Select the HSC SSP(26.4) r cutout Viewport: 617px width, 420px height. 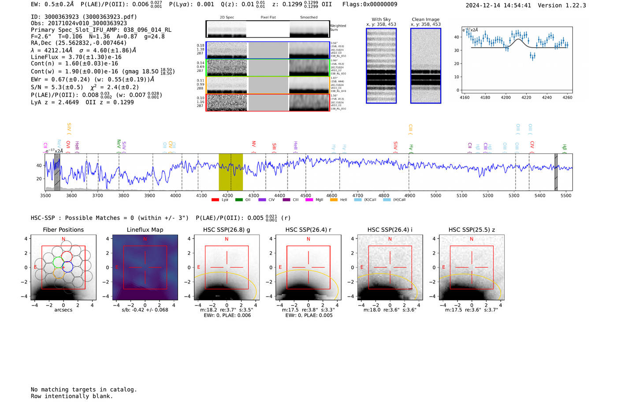[308, 268]
